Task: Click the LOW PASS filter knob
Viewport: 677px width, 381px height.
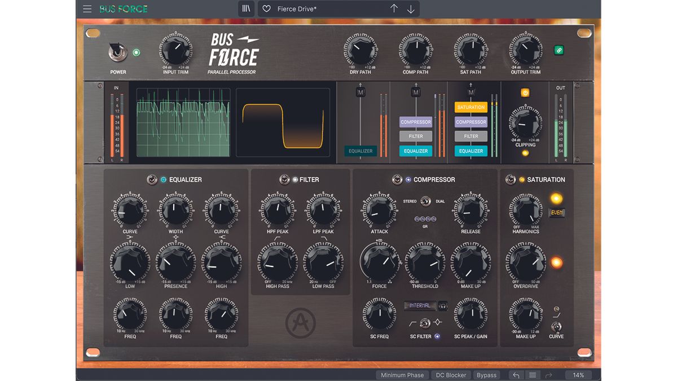Action: point(323,262)
